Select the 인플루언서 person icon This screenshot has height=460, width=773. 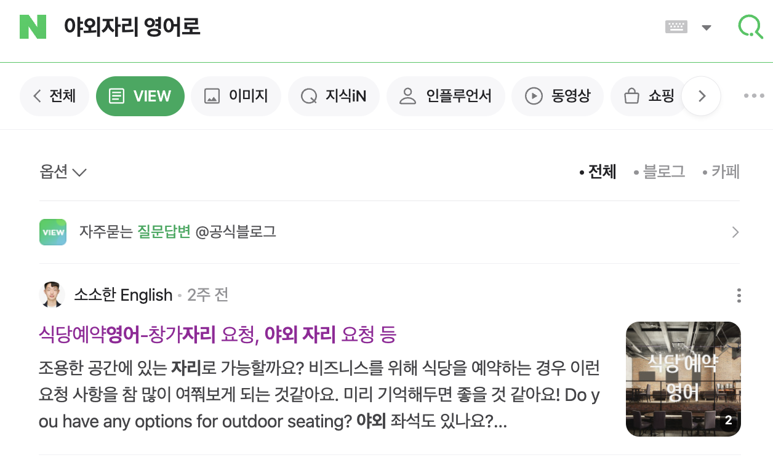coord(407,96)
